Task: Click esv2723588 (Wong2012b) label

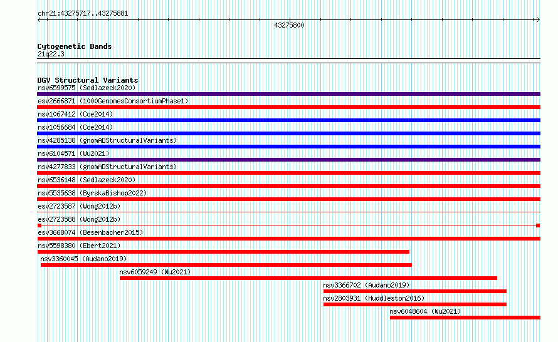Action: pyautogui.click(x=79, y=219)
